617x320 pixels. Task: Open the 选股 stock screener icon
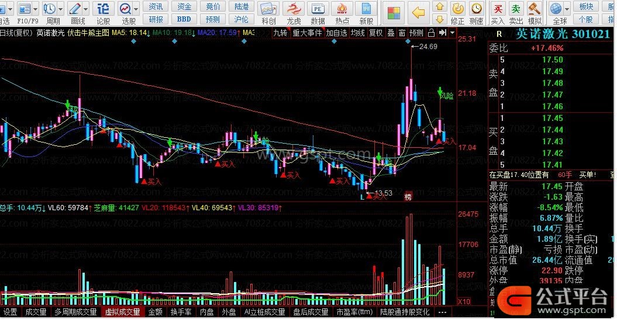click(x=125, y=9)
